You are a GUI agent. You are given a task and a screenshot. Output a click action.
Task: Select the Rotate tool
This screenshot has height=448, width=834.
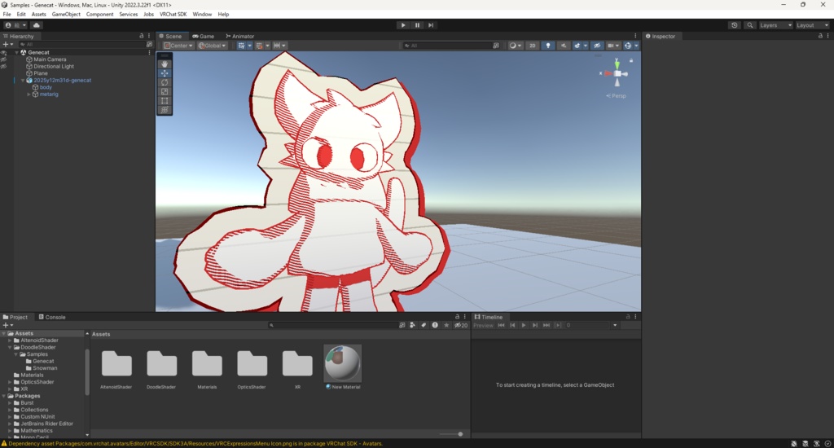tap(165, 82)
